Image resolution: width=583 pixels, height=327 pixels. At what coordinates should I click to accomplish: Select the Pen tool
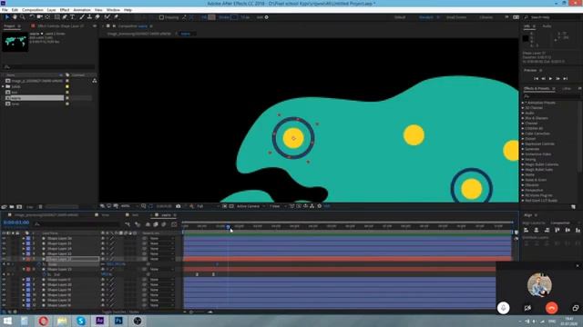(x=65, y=17)
